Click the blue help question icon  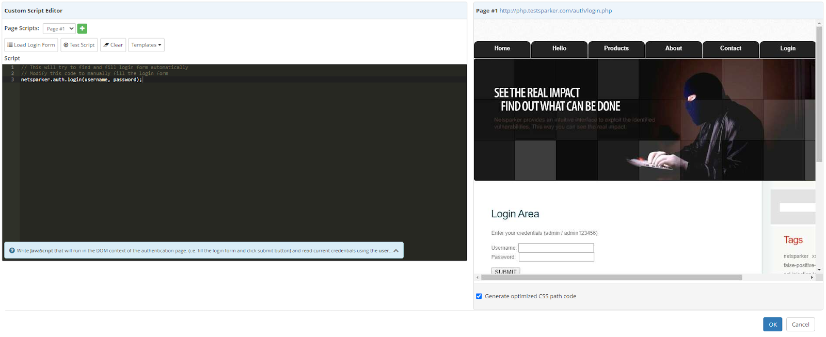[x=12, y=251]
